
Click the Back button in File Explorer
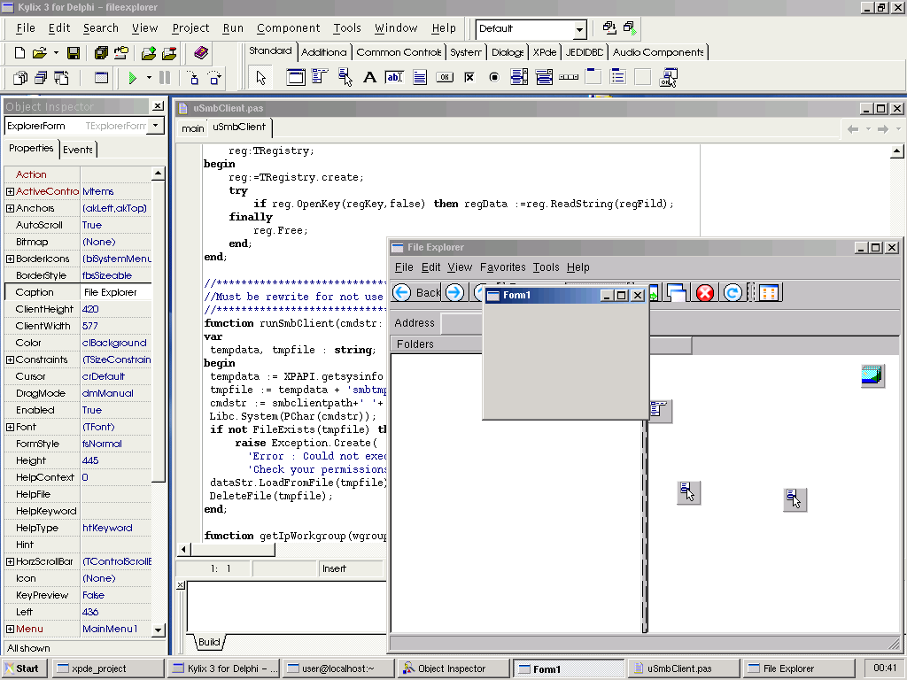point(416,292)
